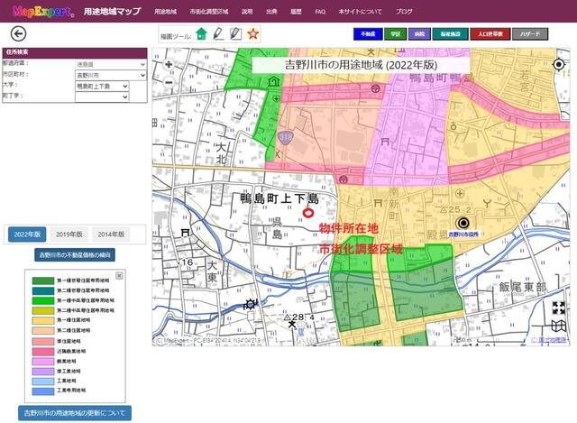Toggle the 不動産 overlay button
The height and width of the screenshot is (423, 577).
(368, 33)
